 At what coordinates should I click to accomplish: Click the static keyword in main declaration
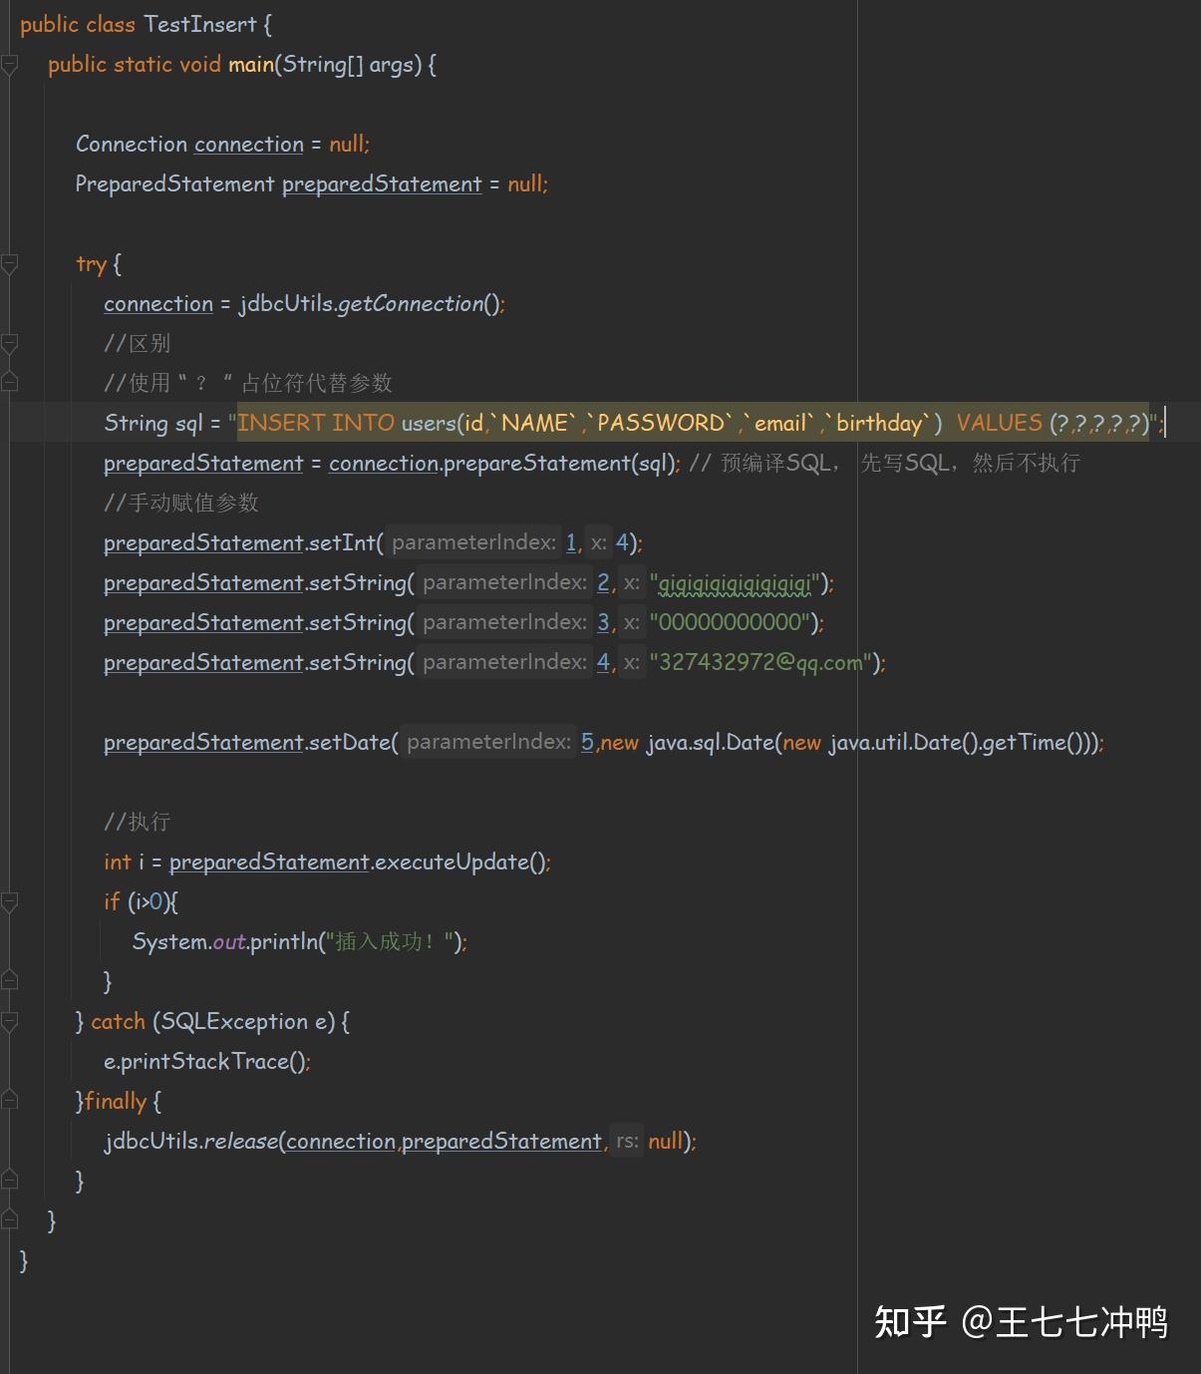pyautogui.click(x=143, y=65)
